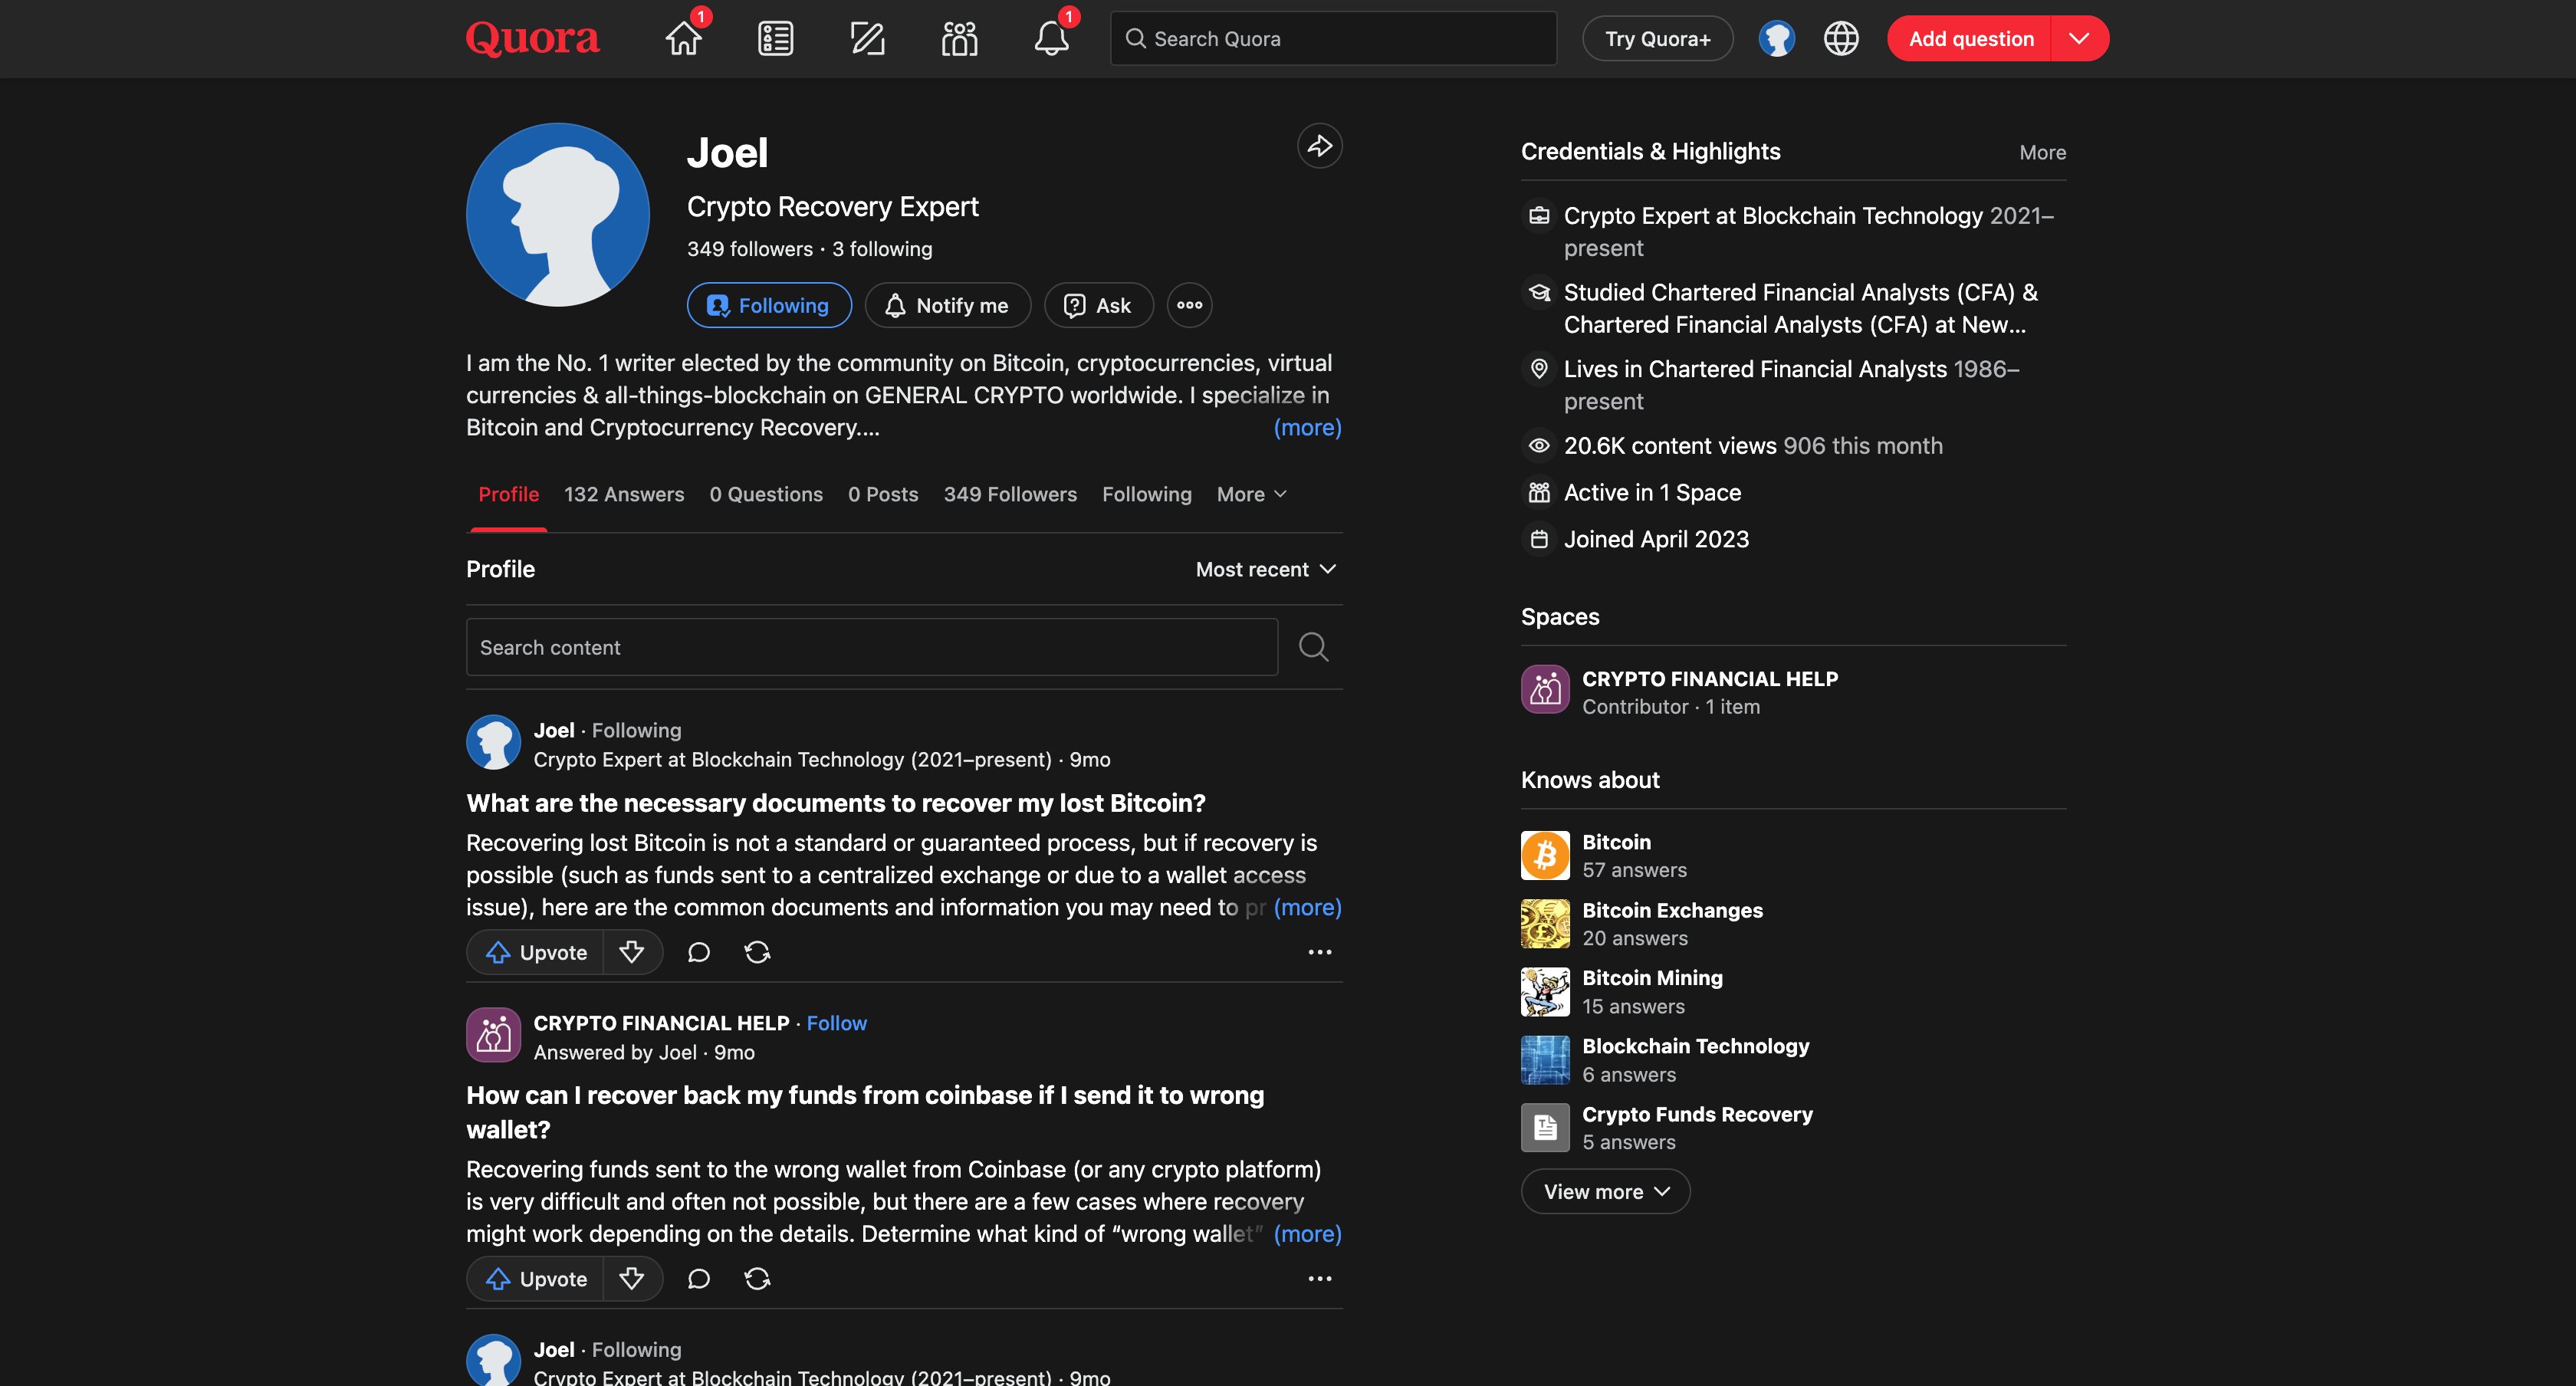Expand Joel's bio with (more)
Image resolution: width=2576 pixels, height=1386 pixels.
[1307, 427]
